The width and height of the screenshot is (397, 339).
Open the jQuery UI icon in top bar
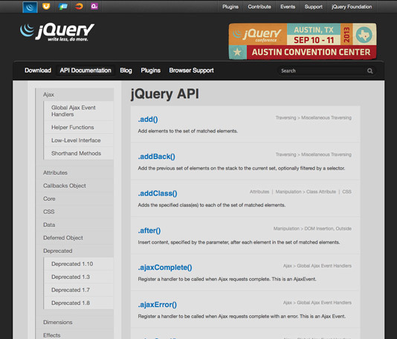[46, 6]
